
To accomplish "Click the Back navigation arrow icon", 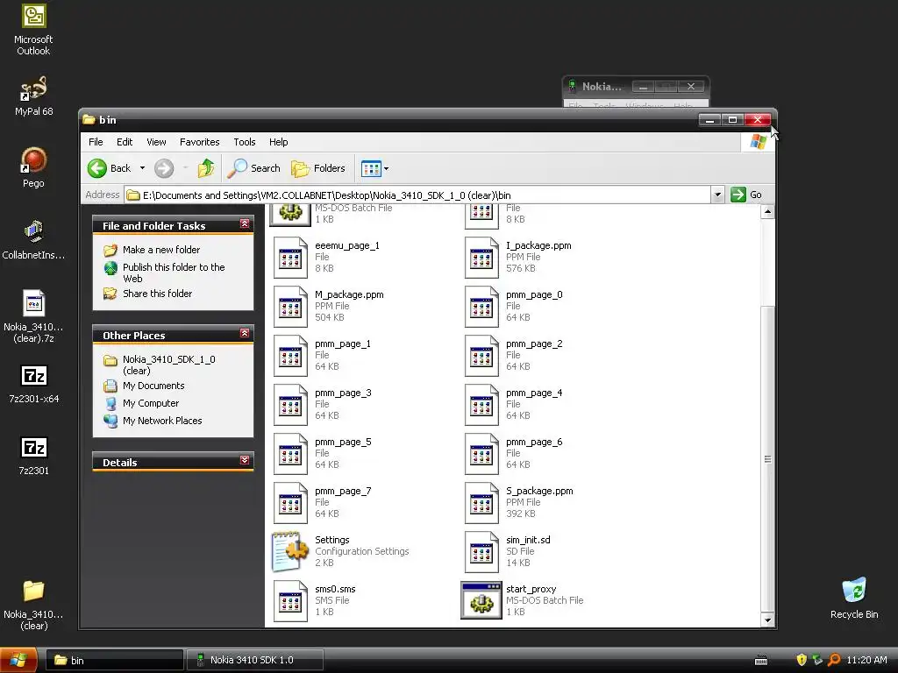I will pyautogui.click(x=96, y=168).
